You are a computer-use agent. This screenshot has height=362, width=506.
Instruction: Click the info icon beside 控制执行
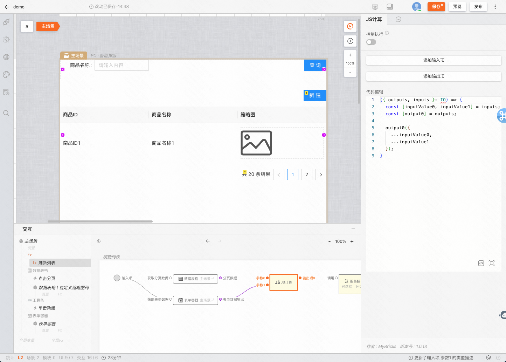[387, 33]
